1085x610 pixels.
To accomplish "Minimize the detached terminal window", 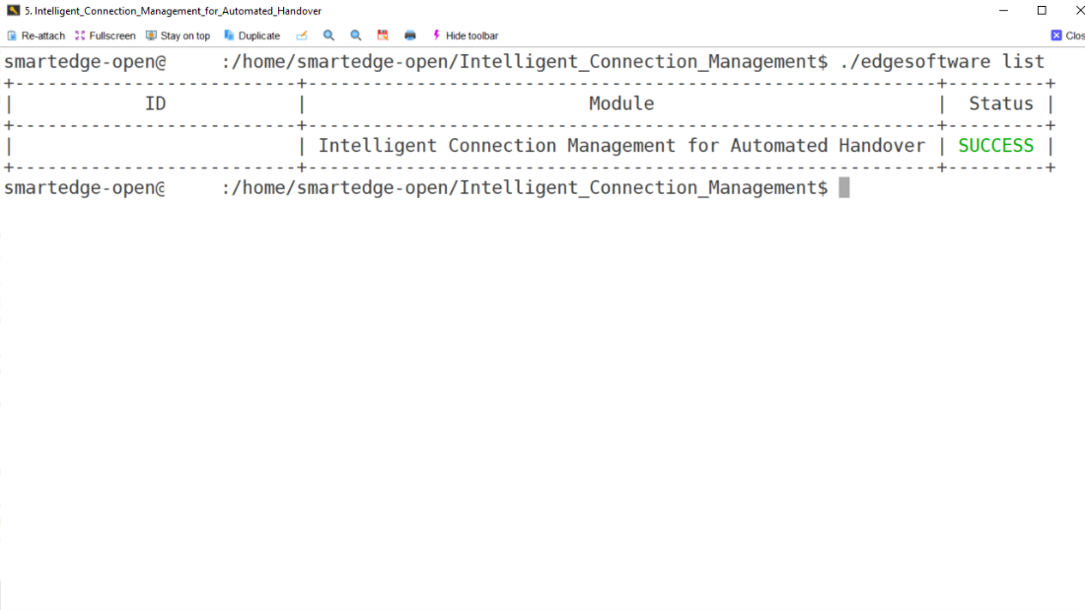I will coord(1004,11).
